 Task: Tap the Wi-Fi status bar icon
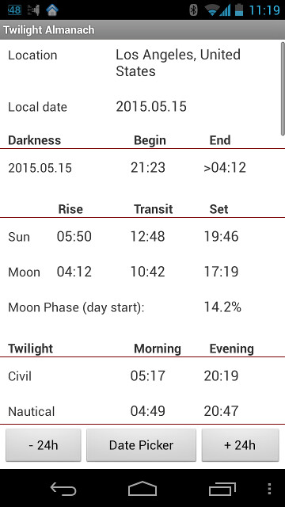[x=211, y=10]
